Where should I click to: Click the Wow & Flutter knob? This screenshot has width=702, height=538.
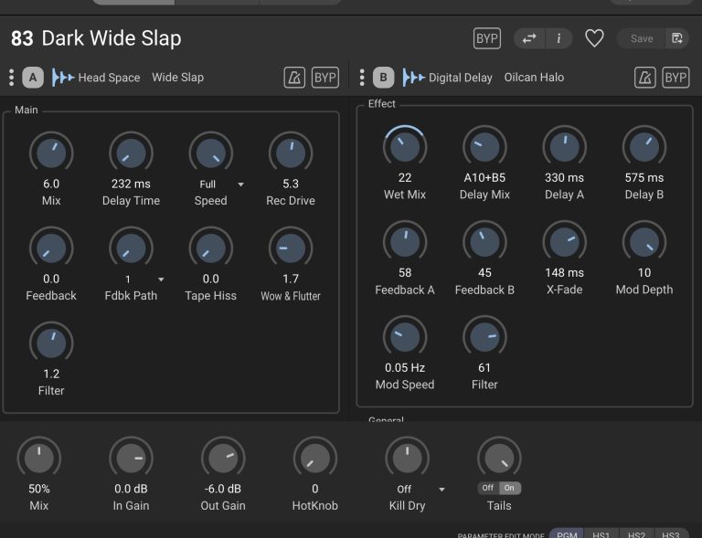click(291, 248)
